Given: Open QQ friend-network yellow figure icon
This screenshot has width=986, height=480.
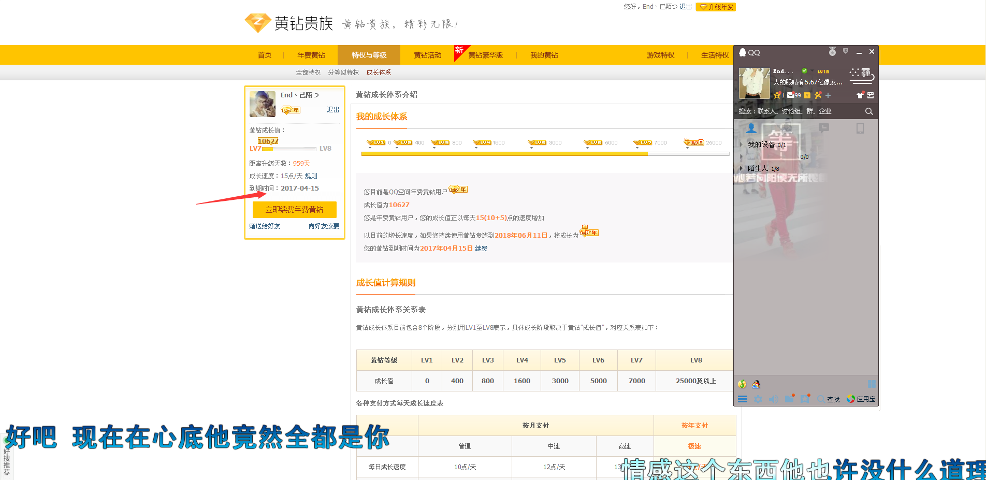Looking at the screenshot, I should (x=818, y=95).
